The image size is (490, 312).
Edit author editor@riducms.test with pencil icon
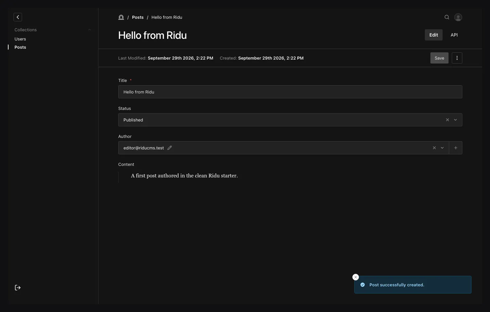pos(170,148)
